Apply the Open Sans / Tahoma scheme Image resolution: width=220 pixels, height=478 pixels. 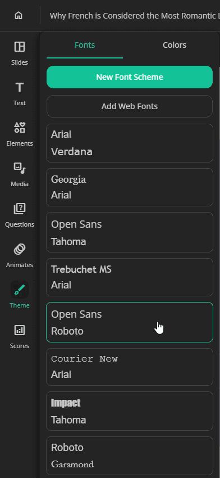pos(130,232)
